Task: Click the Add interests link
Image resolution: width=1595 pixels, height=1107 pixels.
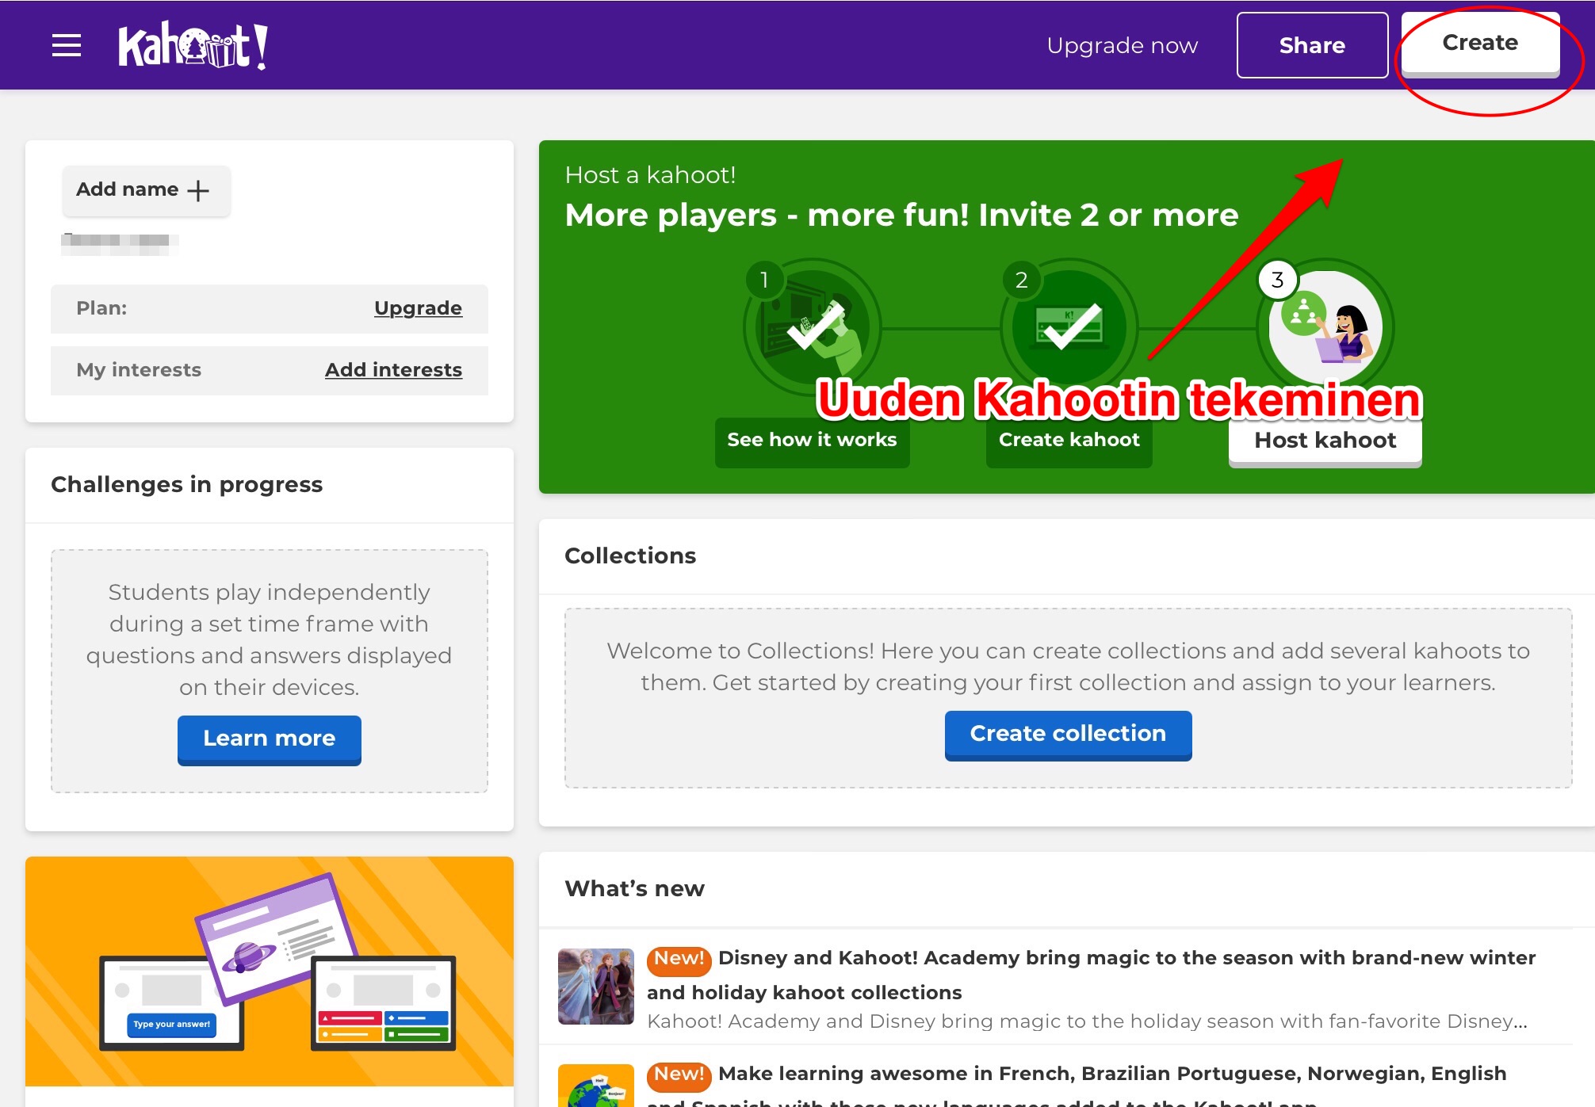Action: [x=393, y=370]
